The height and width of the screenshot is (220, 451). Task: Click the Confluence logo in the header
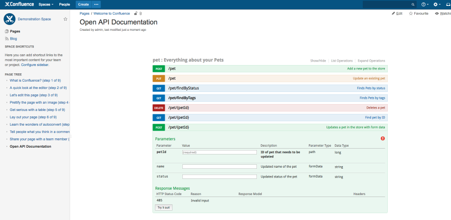[x=19, y=4]
